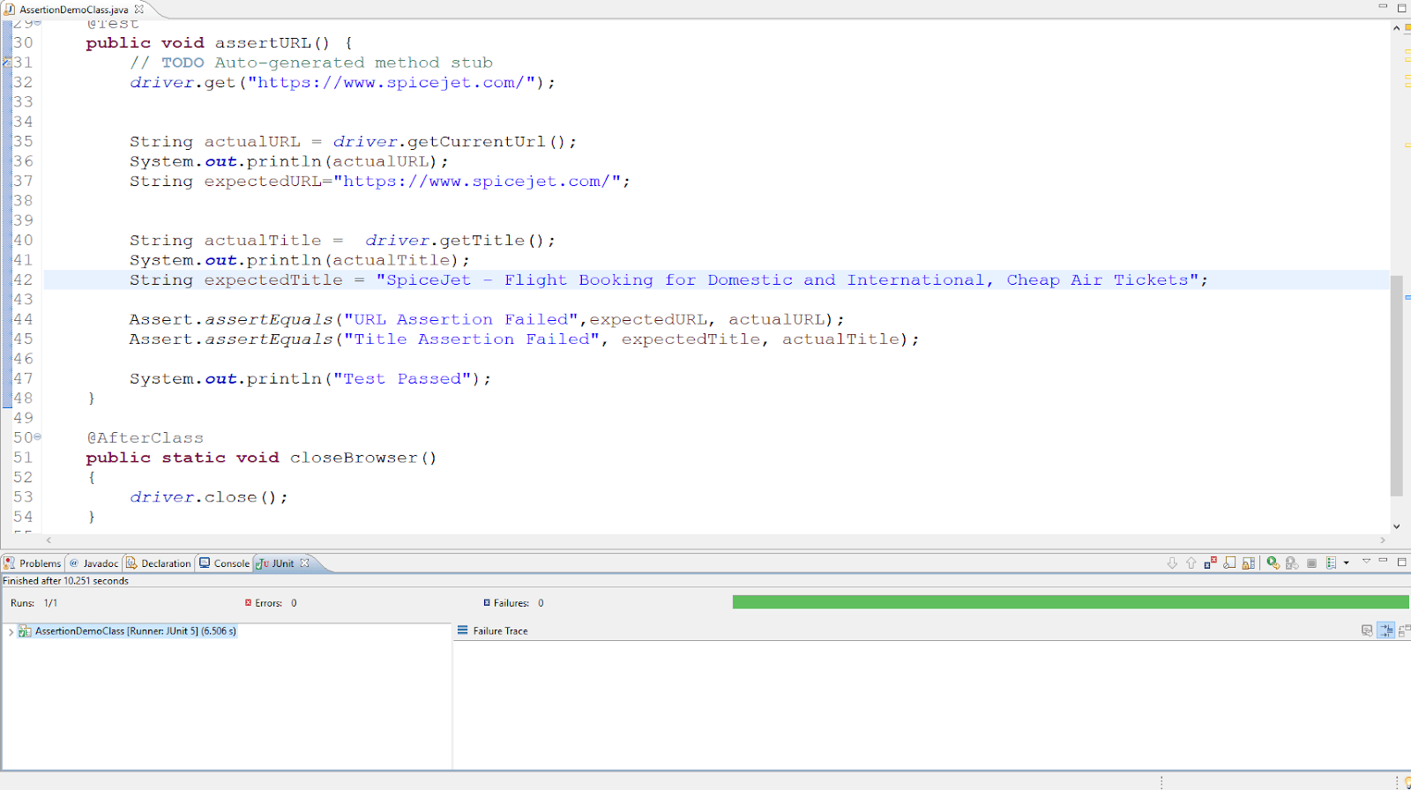Click Show Stack Trace in Console icon

pyautogui.click(x=1367, y=630)
